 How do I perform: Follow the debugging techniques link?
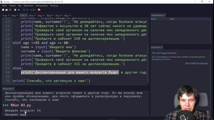(x=161, y=59)
